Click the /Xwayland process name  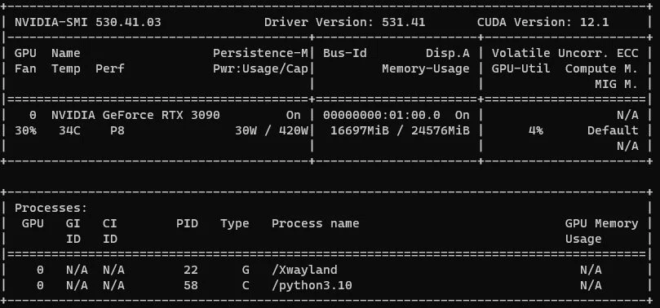304,270
